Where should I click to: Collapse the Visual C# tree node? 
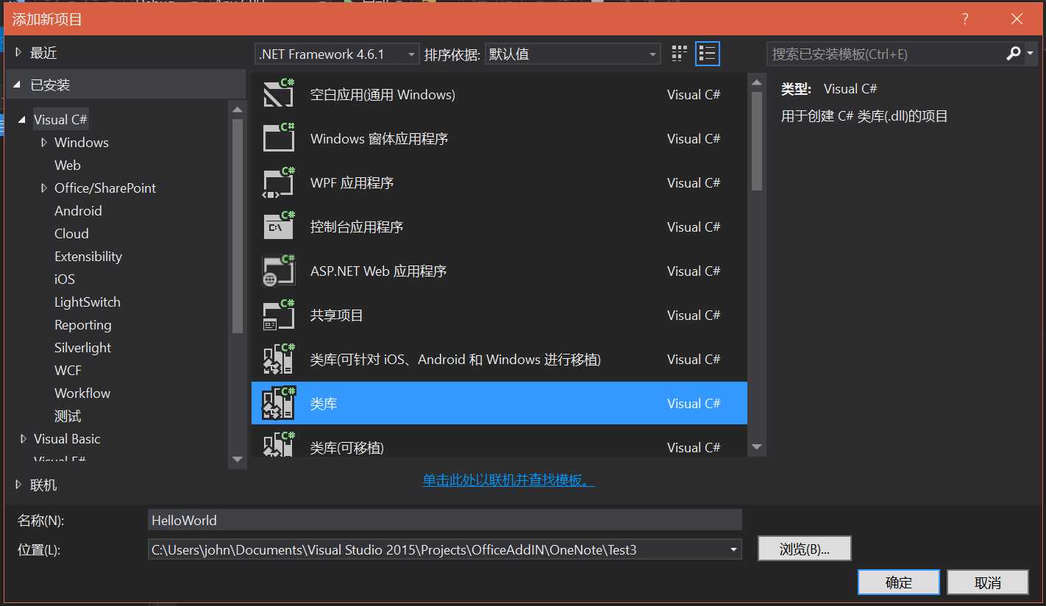pyautogui.click(x=23, y=120)
